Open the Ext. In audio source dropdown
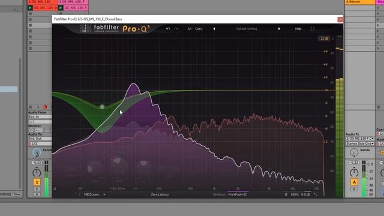The height and width of the screenshot is (216, 384). tap(40, 117)
